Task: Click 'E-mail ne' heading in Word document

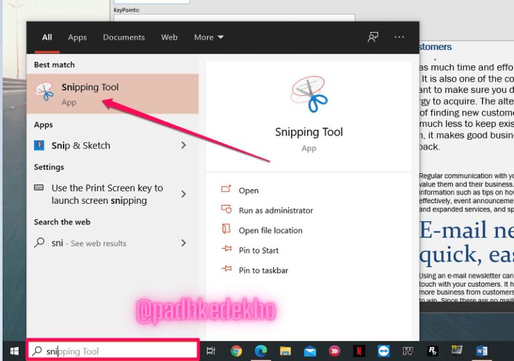Action: [466, 230]
